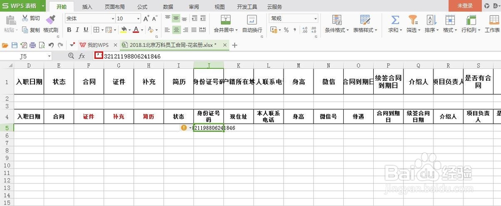Open the font size 10 dropdown
Image resolution: width=501 pixels, height=206 pixels.
coord(138,19)
